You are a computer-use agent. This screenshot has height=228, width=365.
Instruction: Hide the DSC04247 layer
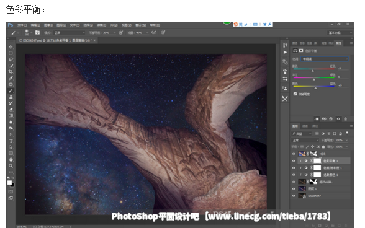[x=294, y=196]
